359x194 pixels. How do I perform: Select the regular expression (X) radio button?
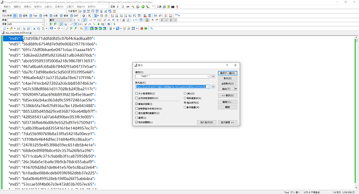(185, 98)
